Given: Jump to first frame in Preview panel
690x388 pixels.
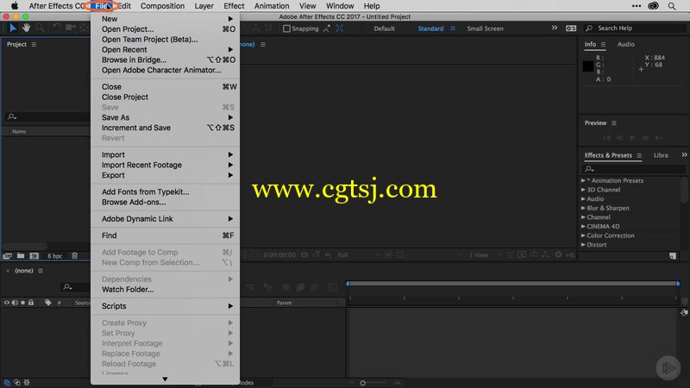Looking at the screenshot, I should tap(607, 138).
